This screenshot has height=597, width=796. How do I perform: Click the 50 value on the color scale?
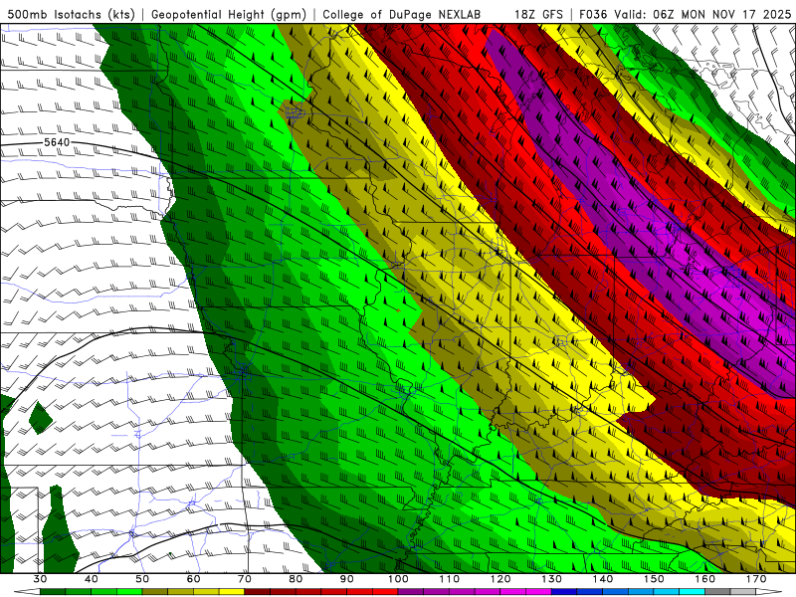click(x=142, y=579)
